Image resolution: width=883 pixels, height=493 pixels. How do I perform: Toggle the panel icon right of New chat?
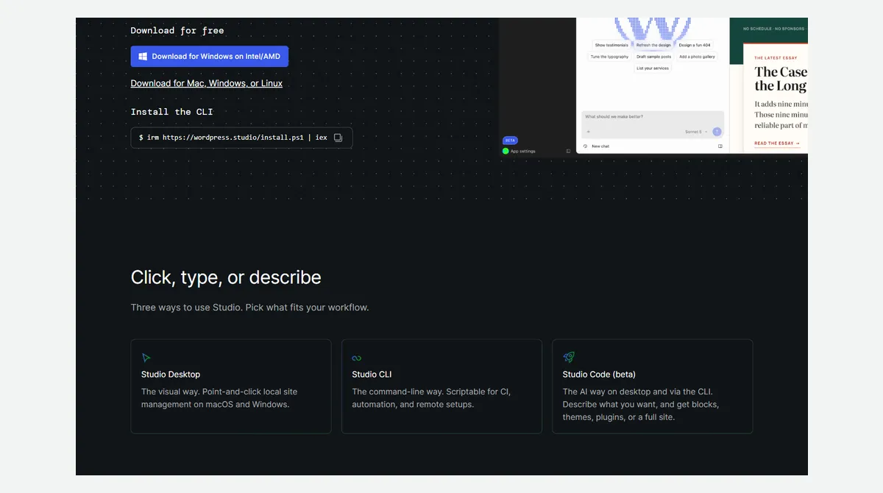(x=720, y=146)
